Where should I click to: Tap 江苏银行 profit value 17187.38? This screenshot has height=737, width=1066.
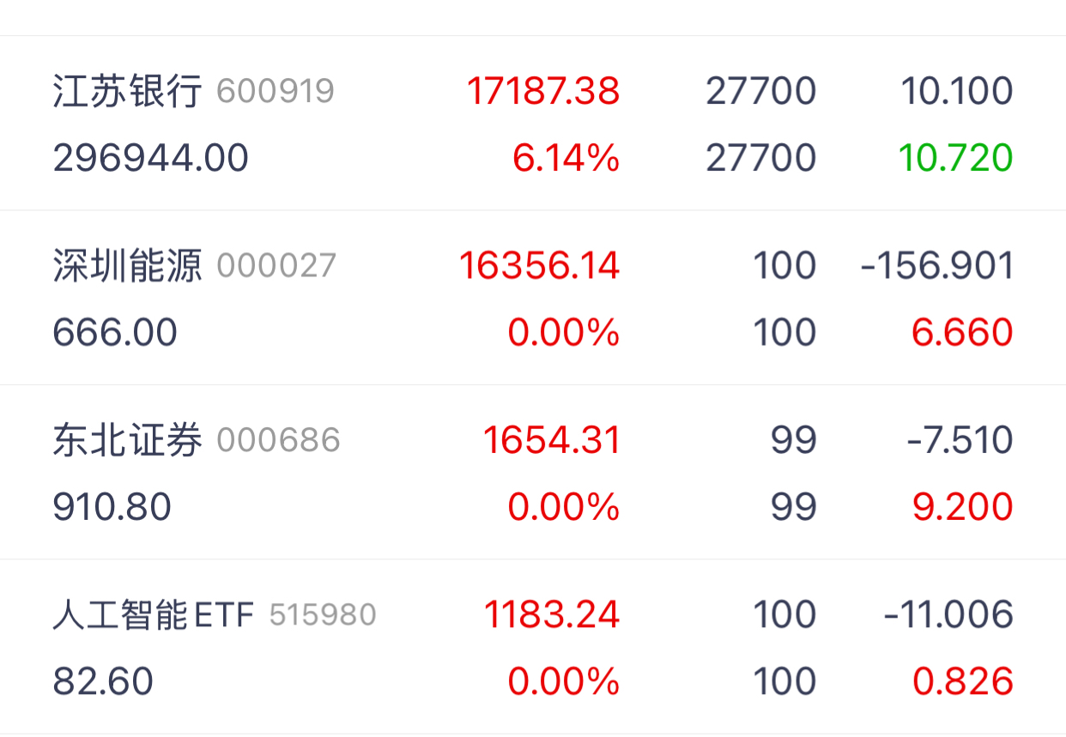[543, 91]
